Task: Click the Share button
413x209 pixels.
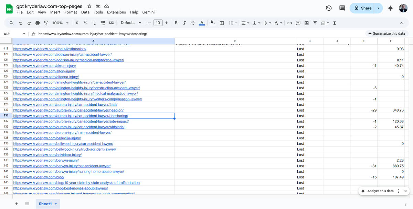Action: [x=362, y=8]
